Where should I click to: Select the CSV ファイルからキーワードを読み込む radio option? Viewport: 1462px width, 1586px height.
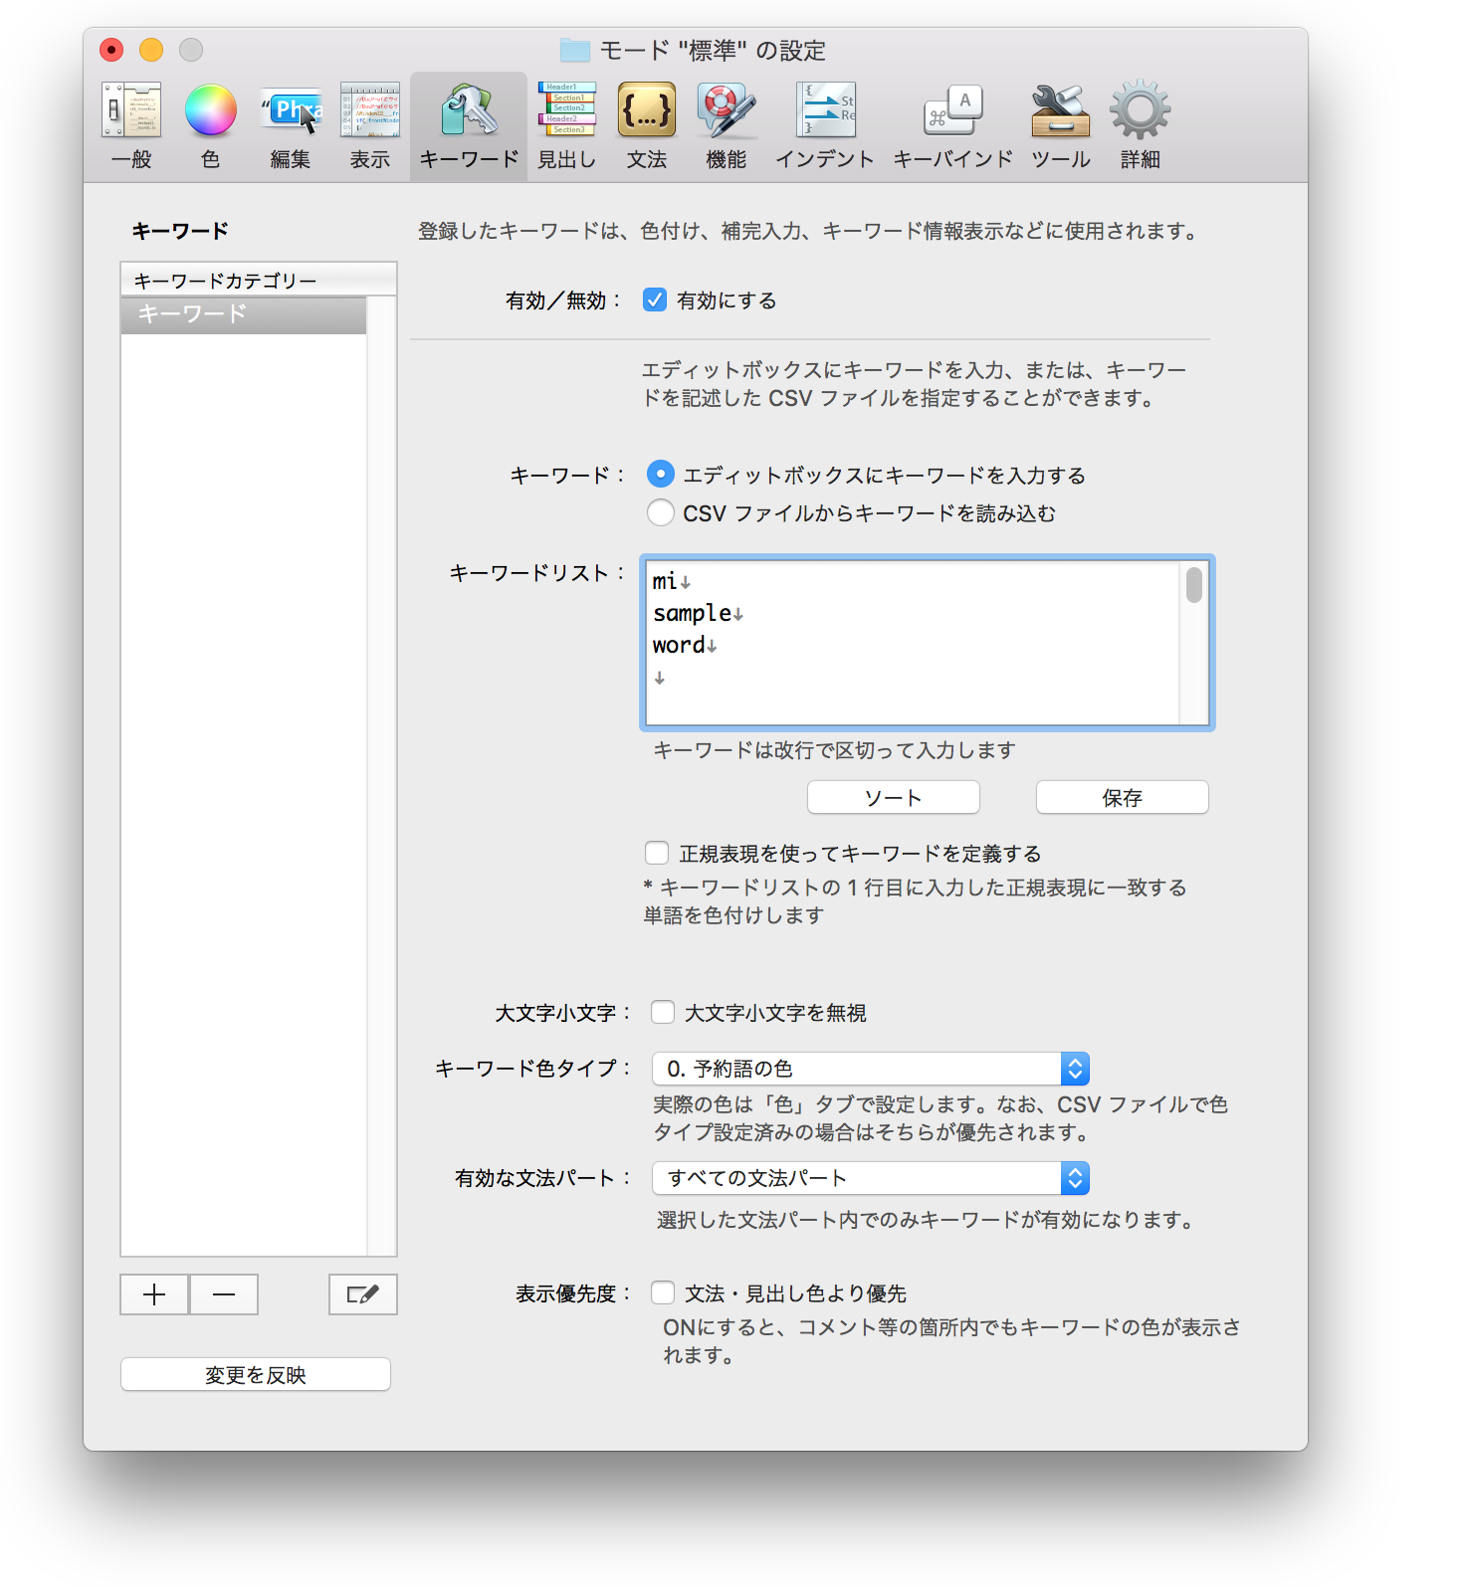(x=660, y=512)
